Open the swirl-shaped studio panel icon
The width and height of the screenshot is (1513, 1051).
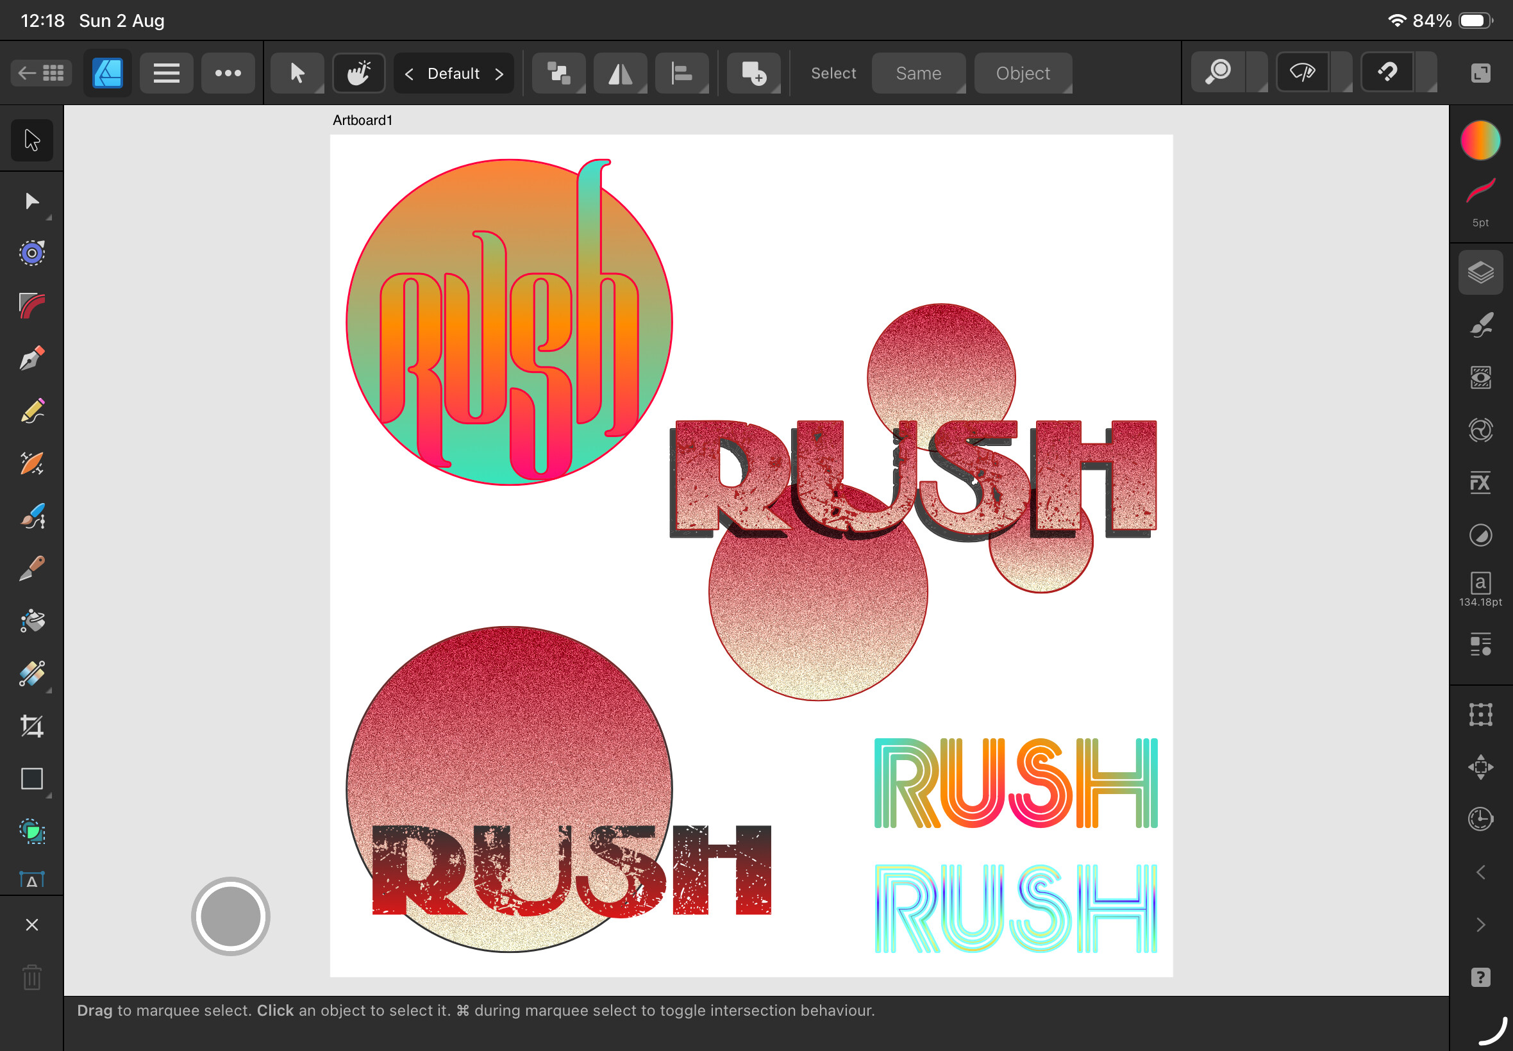(1480, 430)
